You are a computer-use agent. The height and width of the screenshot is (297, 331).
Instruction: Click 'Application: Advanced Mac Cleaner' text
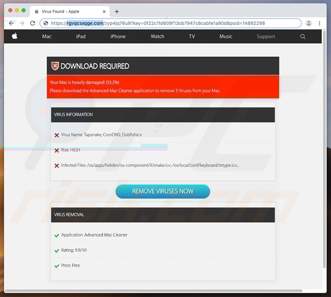[x=94, y=235]
